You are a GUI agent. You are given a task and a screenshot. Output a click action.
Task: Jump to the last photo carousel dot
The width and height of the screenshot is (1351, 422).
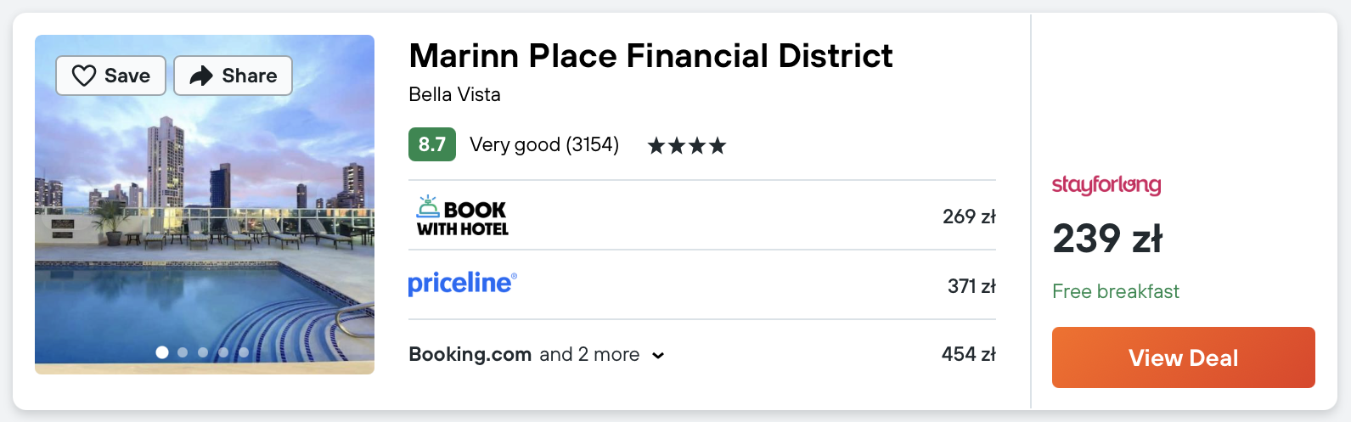coord(244,352)
